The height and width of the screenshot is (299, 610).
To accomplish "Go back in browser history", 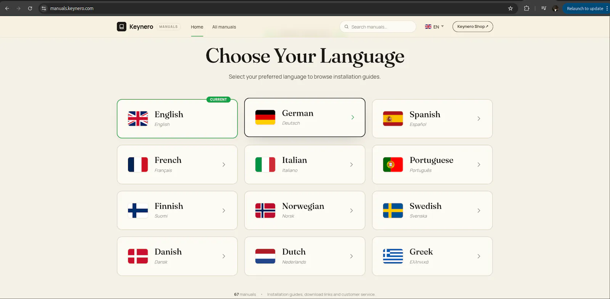I will point(7,8).
